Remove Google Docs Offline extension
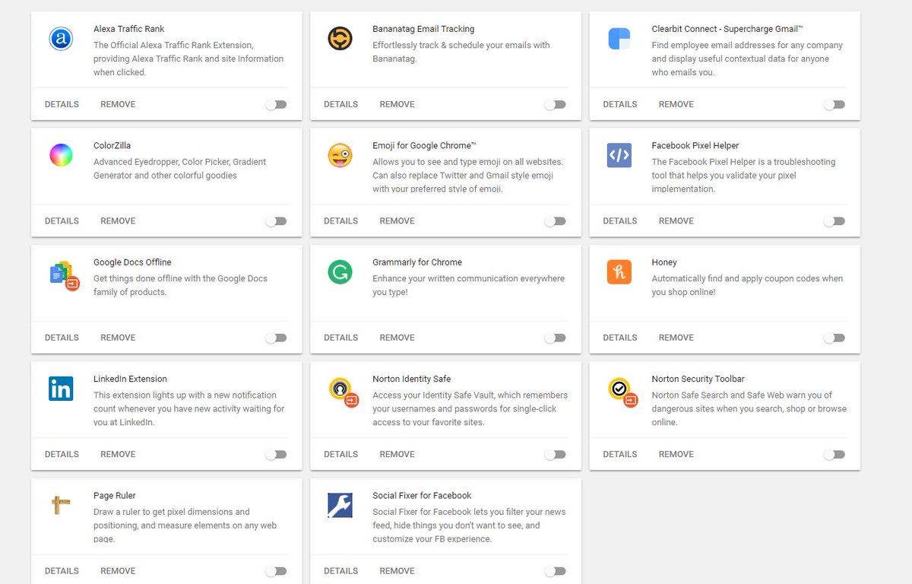Image resolution: width=912 pixels, height=584 pixels. pyautogui.click(x=118, y=337)
